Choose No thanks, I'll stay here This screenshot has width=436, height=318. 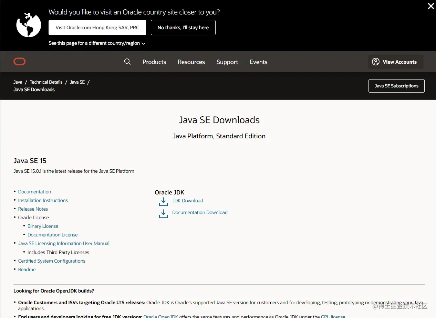pyautogui.click(x=183, y=28)
